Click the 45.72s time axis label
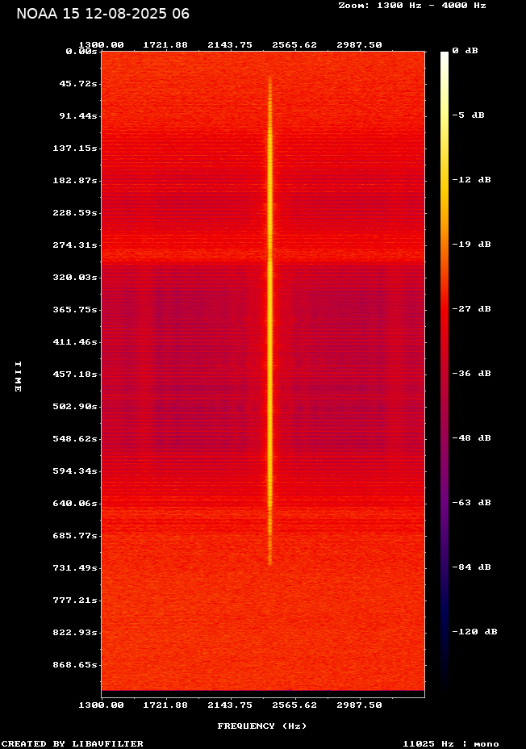The image size is (526, 749). click(78, 84)
